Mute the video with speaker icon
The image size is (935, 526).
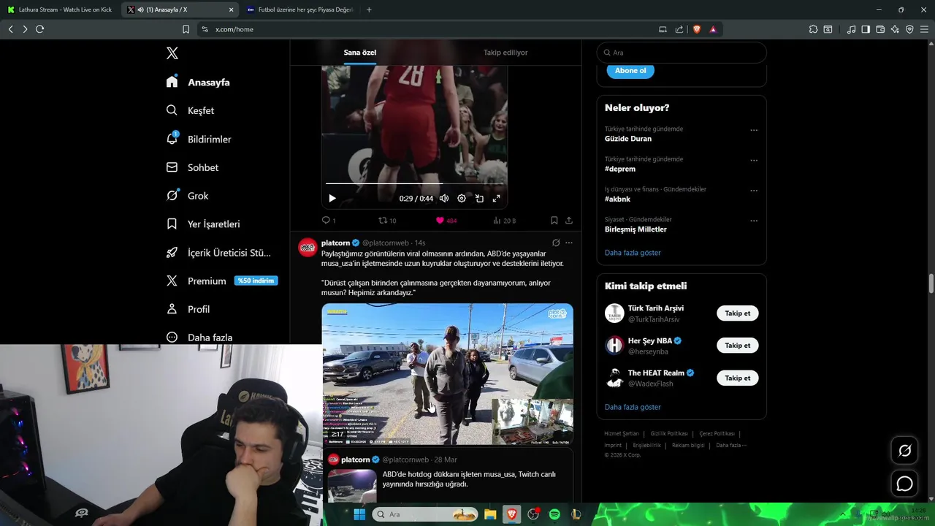click(444, 198)
